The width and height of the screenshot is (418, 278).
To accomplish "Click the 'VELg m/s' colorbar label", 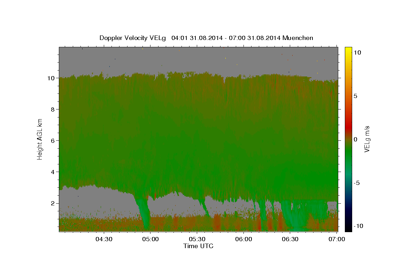I will [x=366, y=139].
